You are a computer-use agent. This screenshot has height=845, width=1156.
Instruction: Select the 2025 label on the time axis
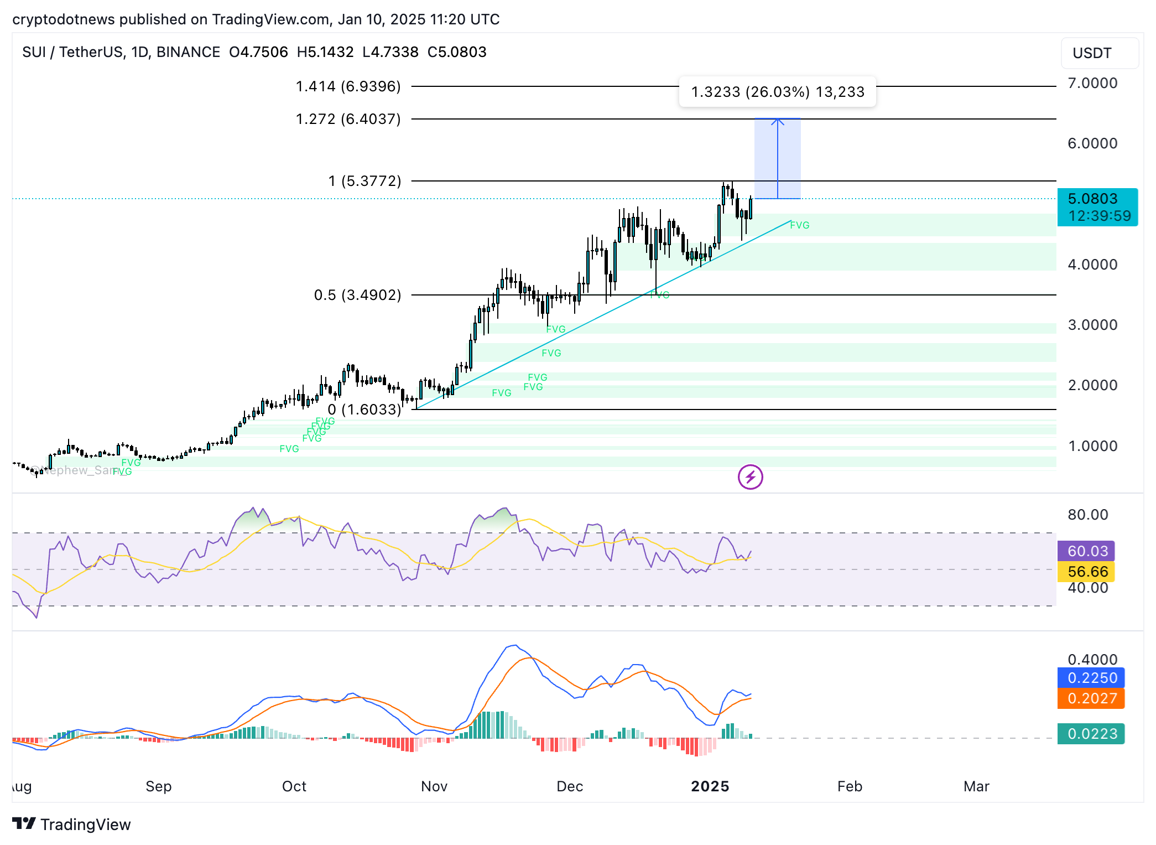tap(711, 786)
